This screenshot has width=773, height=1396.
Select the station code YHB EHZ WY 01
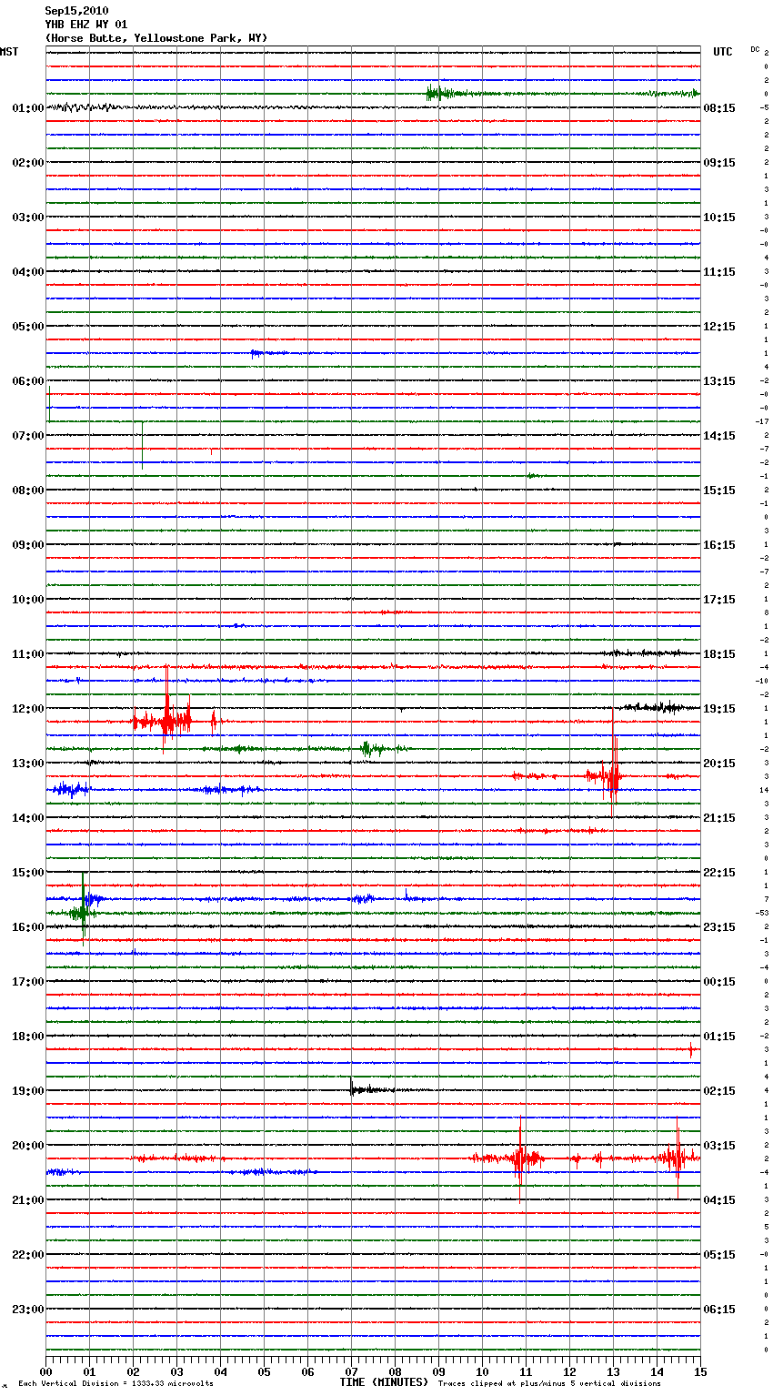(86, 25)
